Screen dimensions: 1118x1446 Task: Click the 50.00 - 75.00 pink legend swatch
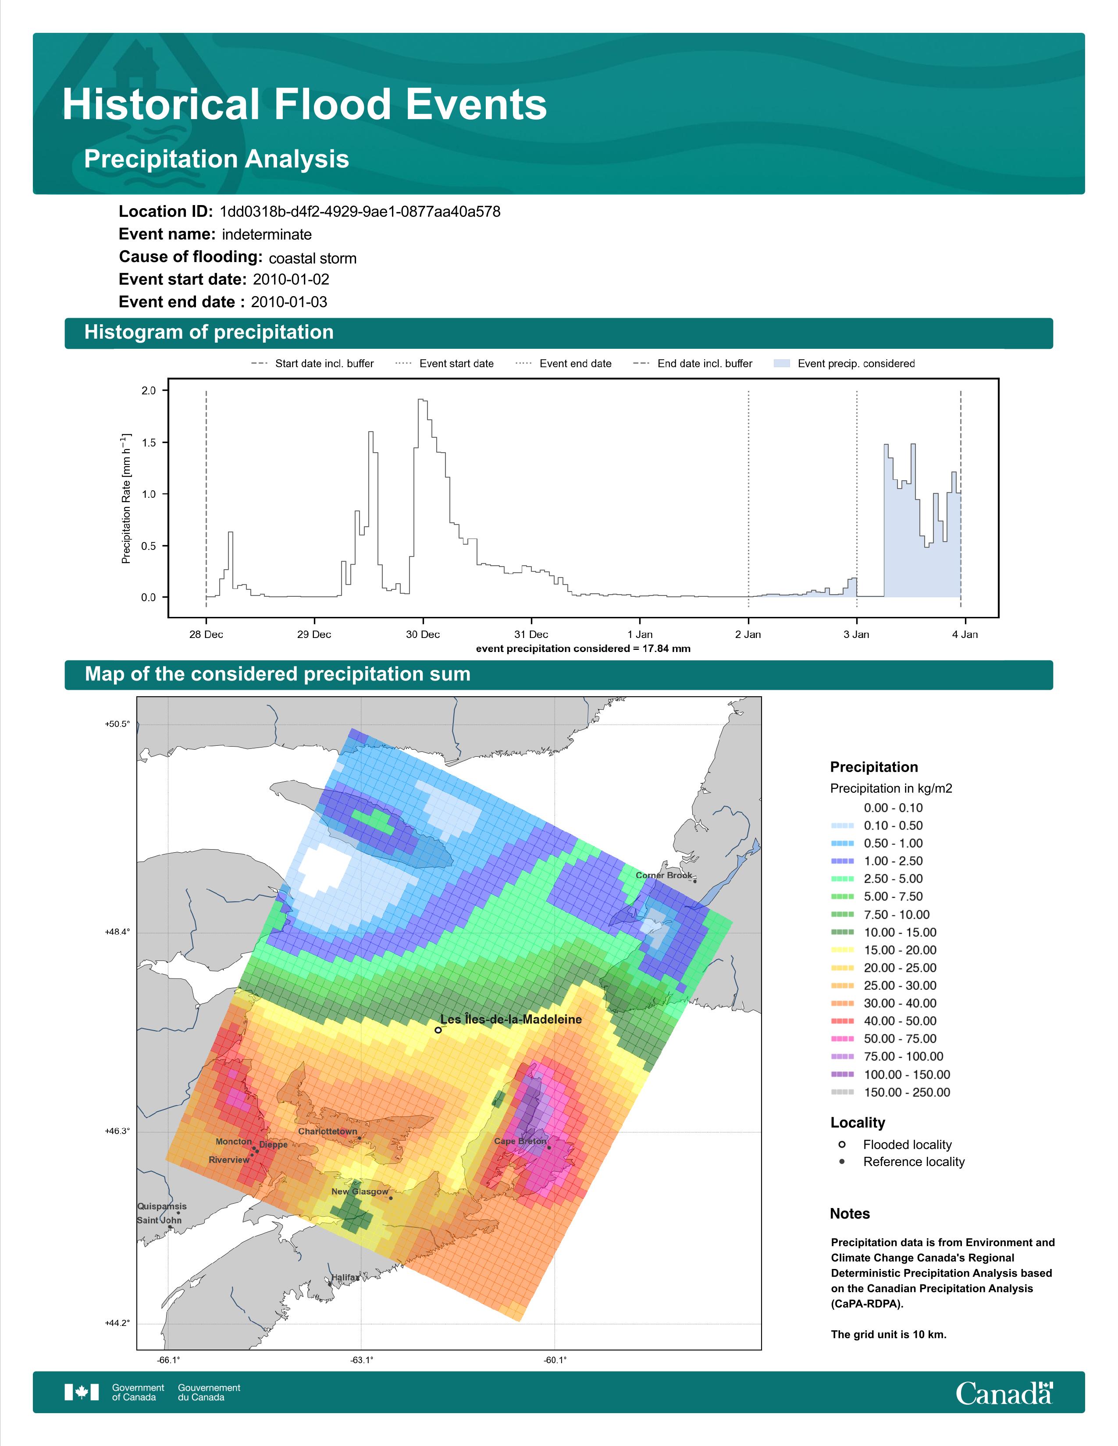click(842, 1039)
